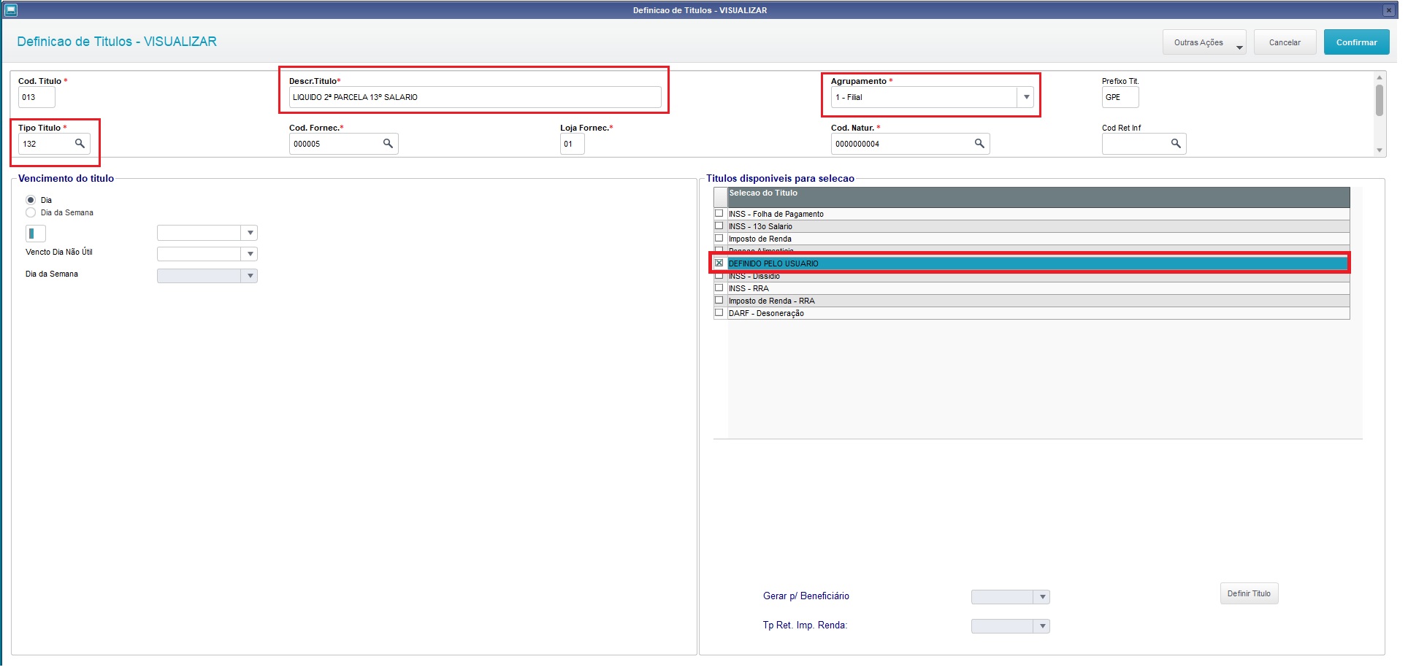This screenshot has width=1408, height=670.
Task: Click the day number input in Vencimento
Action: pyautogui.click(x=36, y=234)
